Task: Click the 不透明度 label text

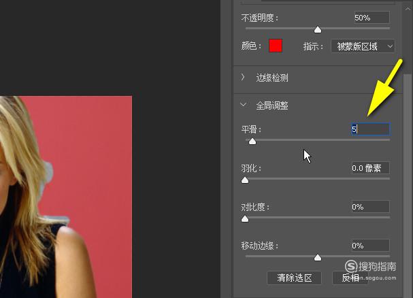Action: click(x=259, y=18)
